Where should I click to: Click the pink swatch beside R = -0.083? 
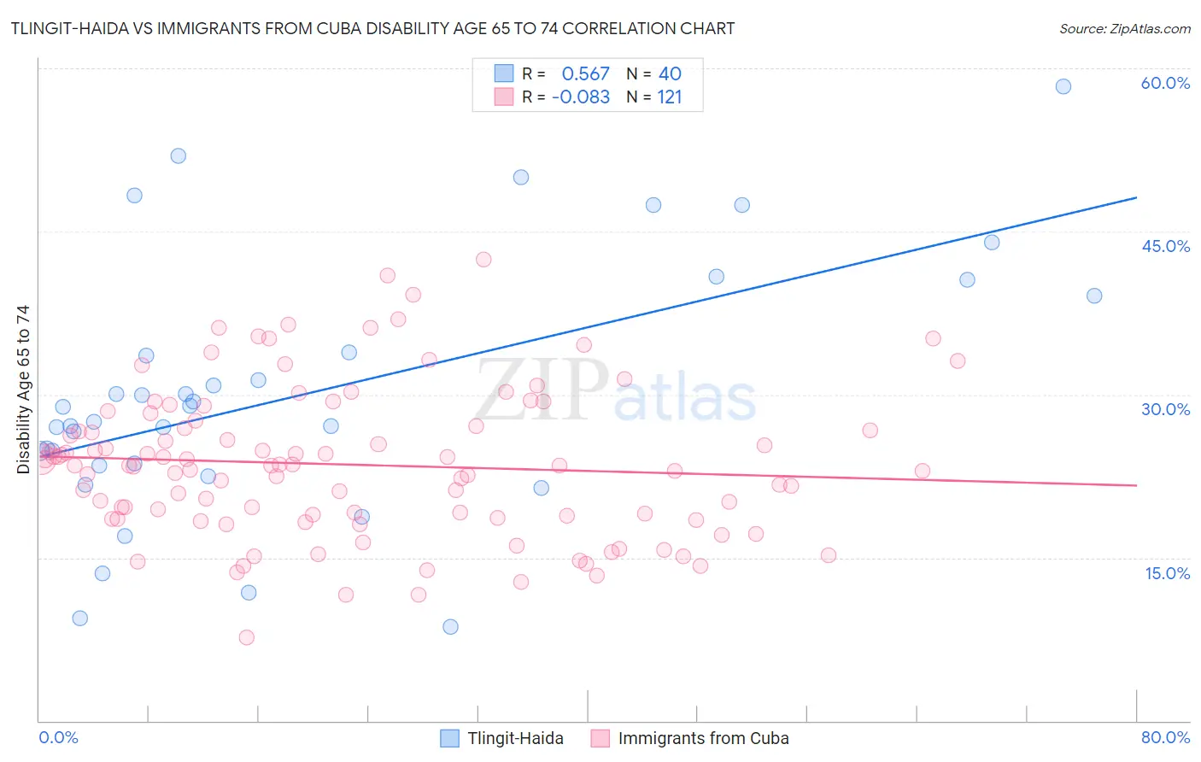(x=504, y=97)
